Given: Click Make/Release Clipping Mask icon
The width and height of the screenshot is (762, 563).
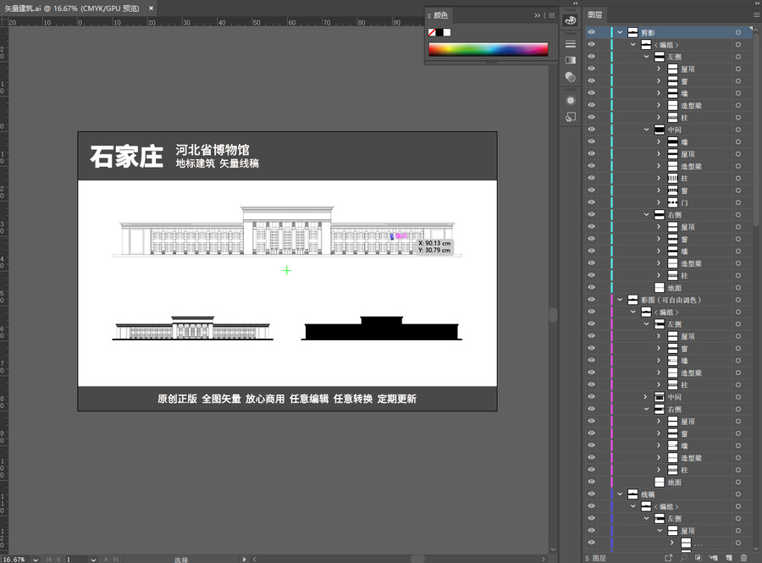Looking at the screenshot, I should [x=698, y=558].
